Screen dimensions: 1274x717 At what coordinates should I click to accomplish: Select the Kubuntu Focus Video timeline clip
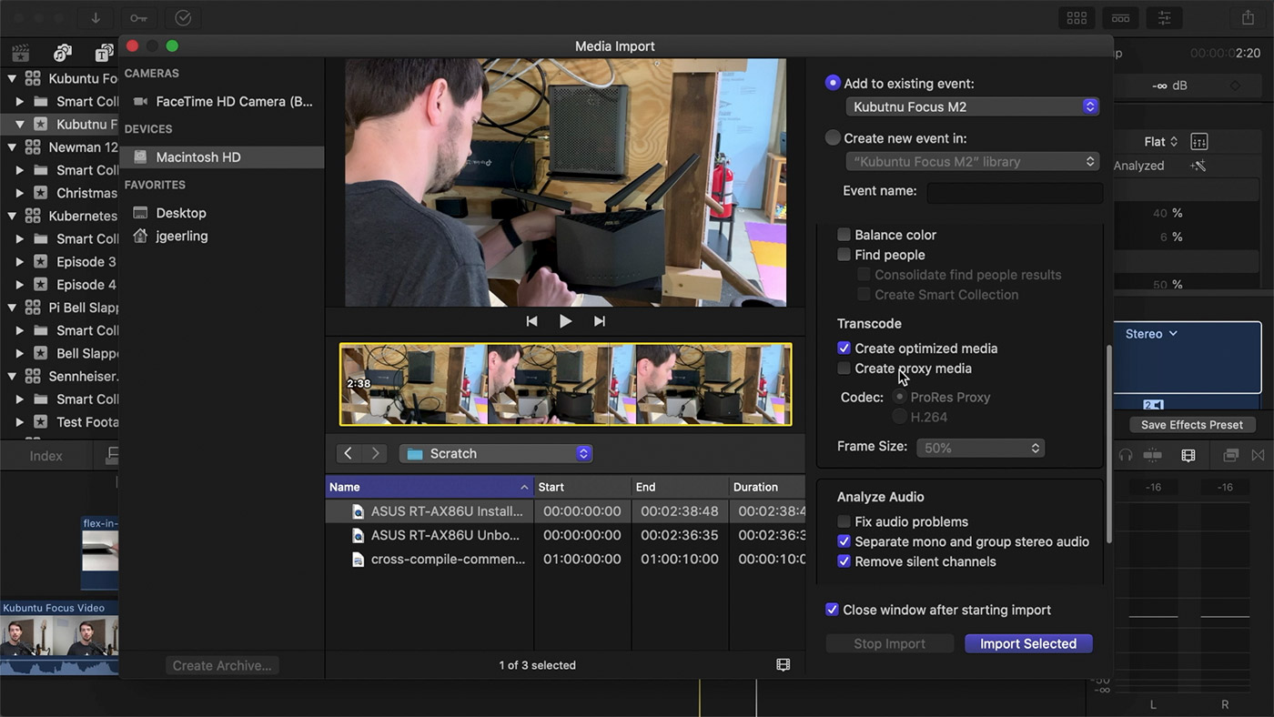[59, 637]
